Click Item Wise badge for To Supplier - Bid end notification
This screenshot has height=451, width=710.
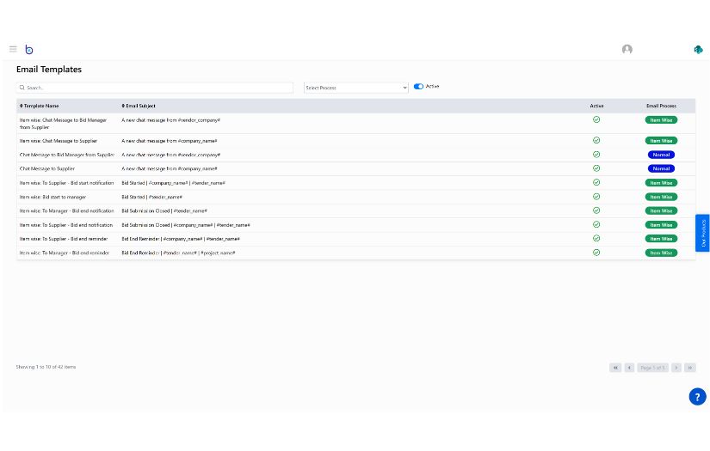[661, 225]
